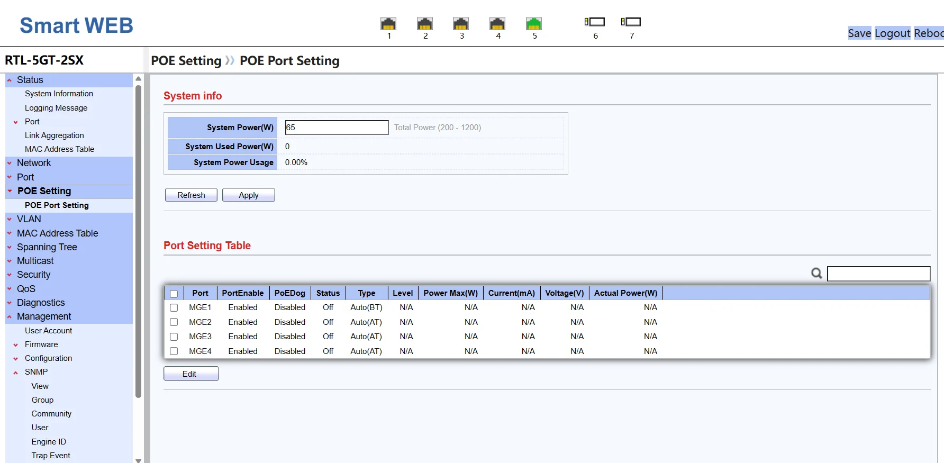Click the table search magnifier icon
Viewport: 944px width, 463px height.
tap(816, 273)
